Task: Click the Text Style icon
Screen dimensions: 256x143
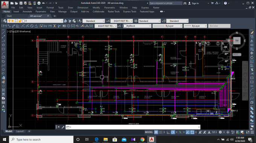Action: pos(80,21)
